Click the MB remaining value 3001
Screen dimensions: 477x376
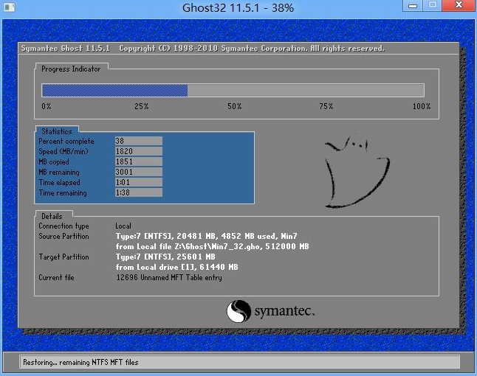(138, 172)
